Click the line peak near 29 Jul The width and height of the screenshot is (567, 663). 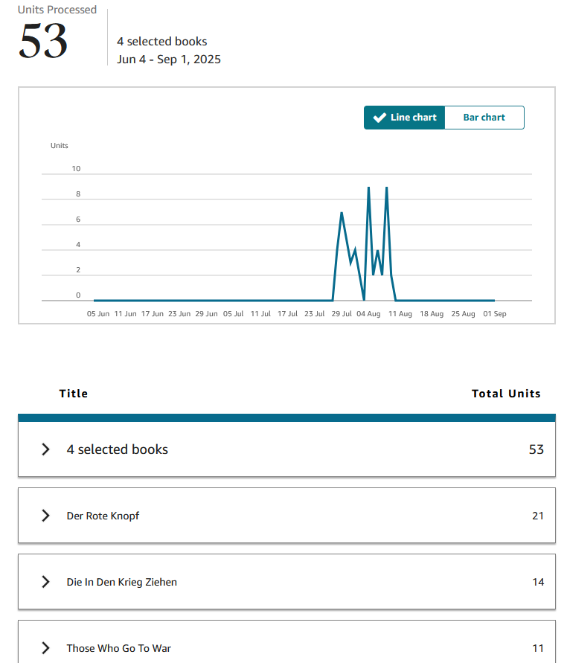(x=342, y=214)
